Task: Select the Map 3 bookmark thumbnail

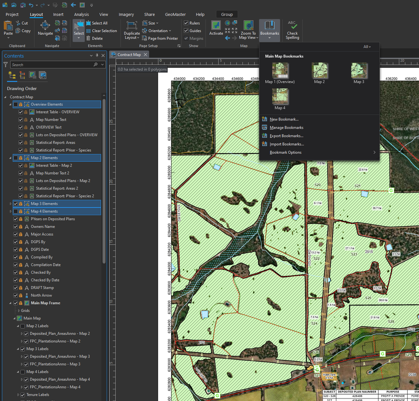Action: pyautogui.click(x=359, y=71)
